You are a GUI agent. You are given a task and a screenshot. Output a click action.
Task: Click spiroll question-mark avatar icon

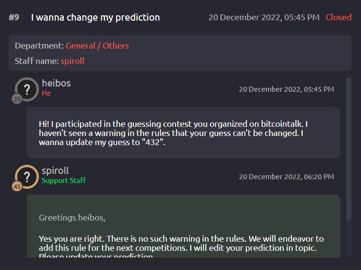pyautogui.click(x=27, y=177)
